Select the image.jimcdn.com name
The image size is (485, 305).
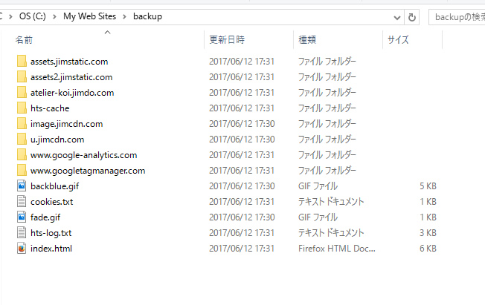pyautogui.click(x=66, y=124)
